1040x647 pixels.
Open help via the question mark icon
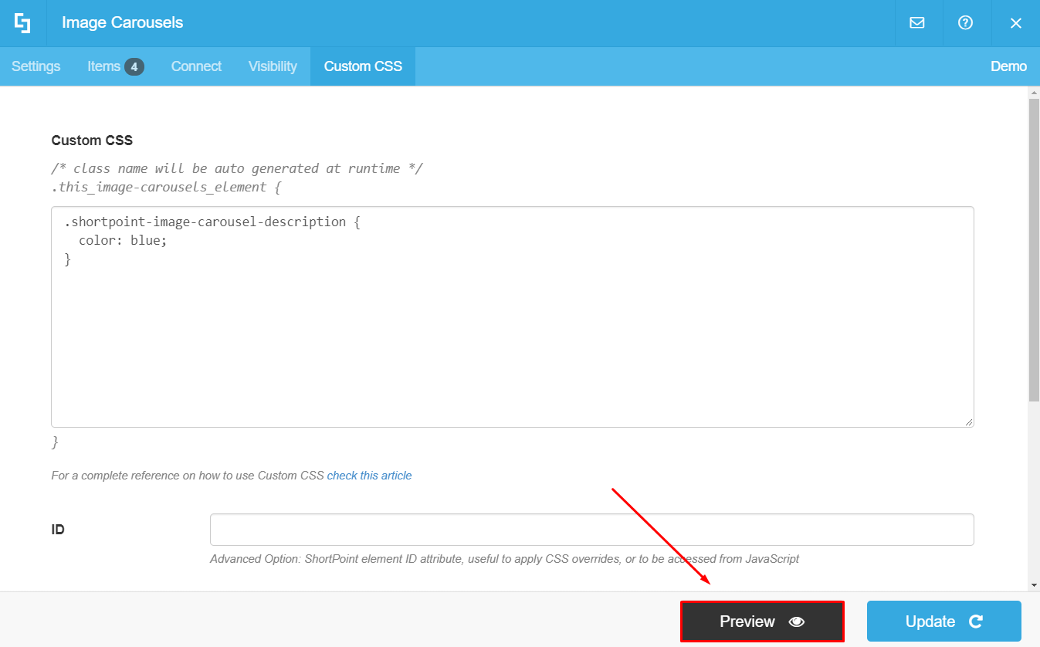966,23
